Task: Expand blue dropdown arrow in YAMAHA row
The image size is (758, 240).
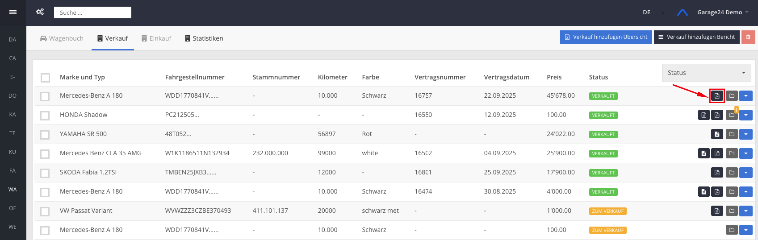Action: click(745, 134)
